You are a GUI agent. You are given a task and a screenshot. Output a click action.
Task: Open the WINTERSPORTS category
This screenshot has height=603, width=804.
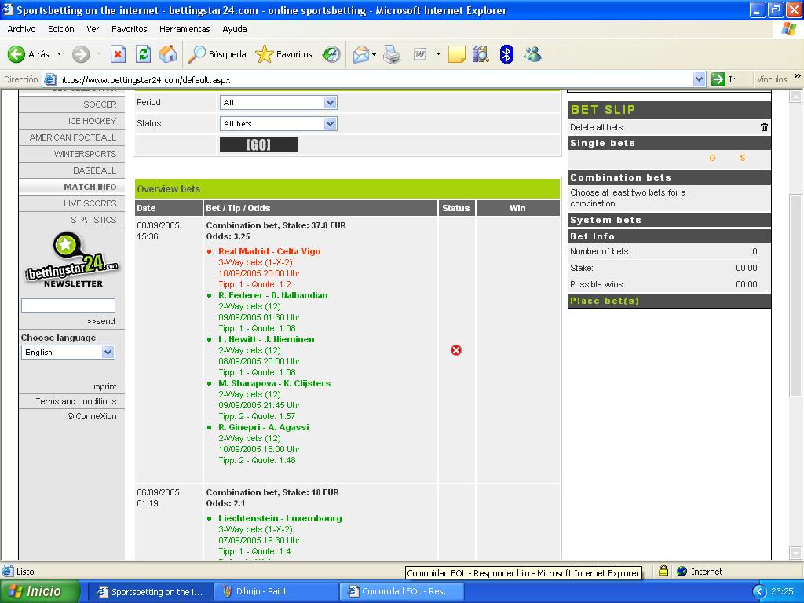tap(85, 154)
